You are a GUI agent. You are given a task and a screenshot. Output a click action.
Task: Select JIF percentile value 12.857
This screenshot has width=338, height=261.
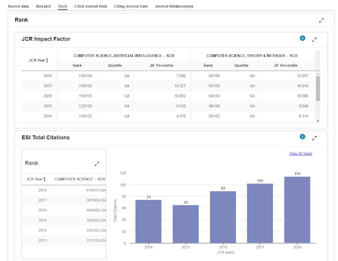(303, 76)
